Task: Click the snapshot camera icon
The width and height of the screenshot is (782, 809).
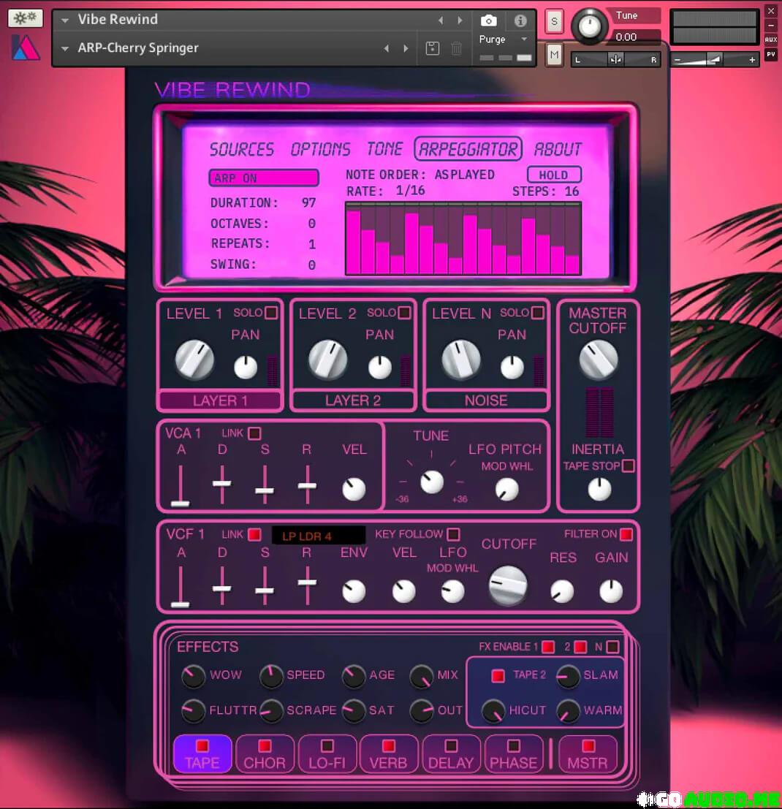Action: point(488,20)
